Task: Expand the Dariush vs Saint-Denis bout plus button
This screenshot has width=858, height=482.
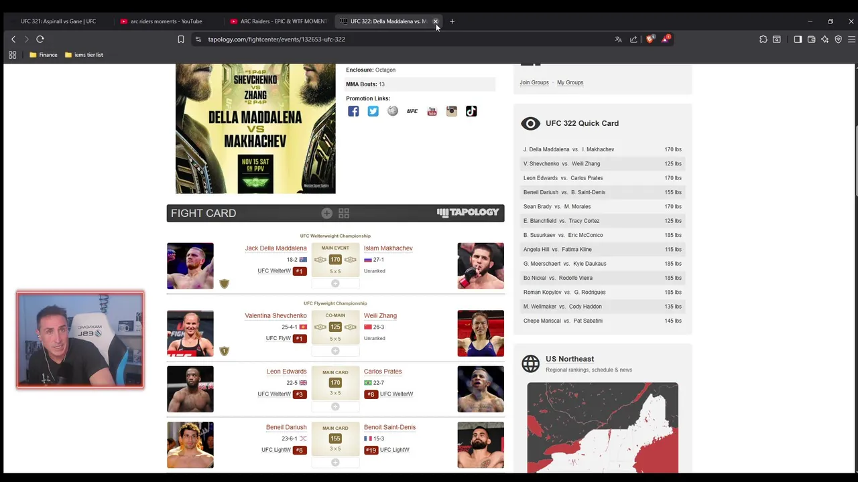Action: pos(335,462)
